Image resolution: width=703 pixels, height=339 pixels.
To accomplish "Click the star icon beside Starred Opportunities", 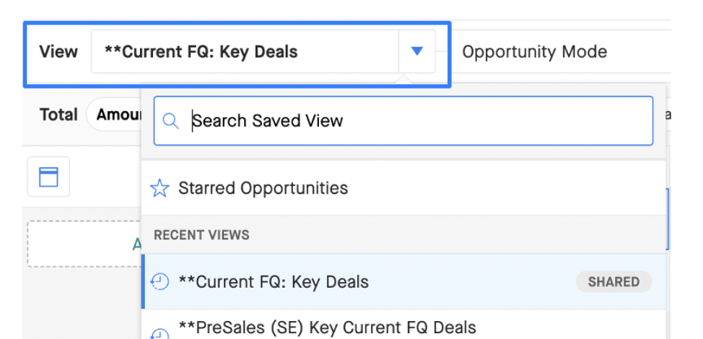I will point(160,188).
